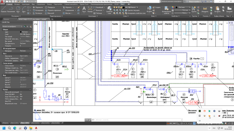Open the Управление ribbon tab
Viewport: 234px width, 131px height.
41,4
